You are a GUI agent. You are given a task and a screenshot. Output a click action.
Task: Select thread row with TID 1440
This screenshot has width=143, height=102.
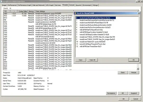point(38,45)
